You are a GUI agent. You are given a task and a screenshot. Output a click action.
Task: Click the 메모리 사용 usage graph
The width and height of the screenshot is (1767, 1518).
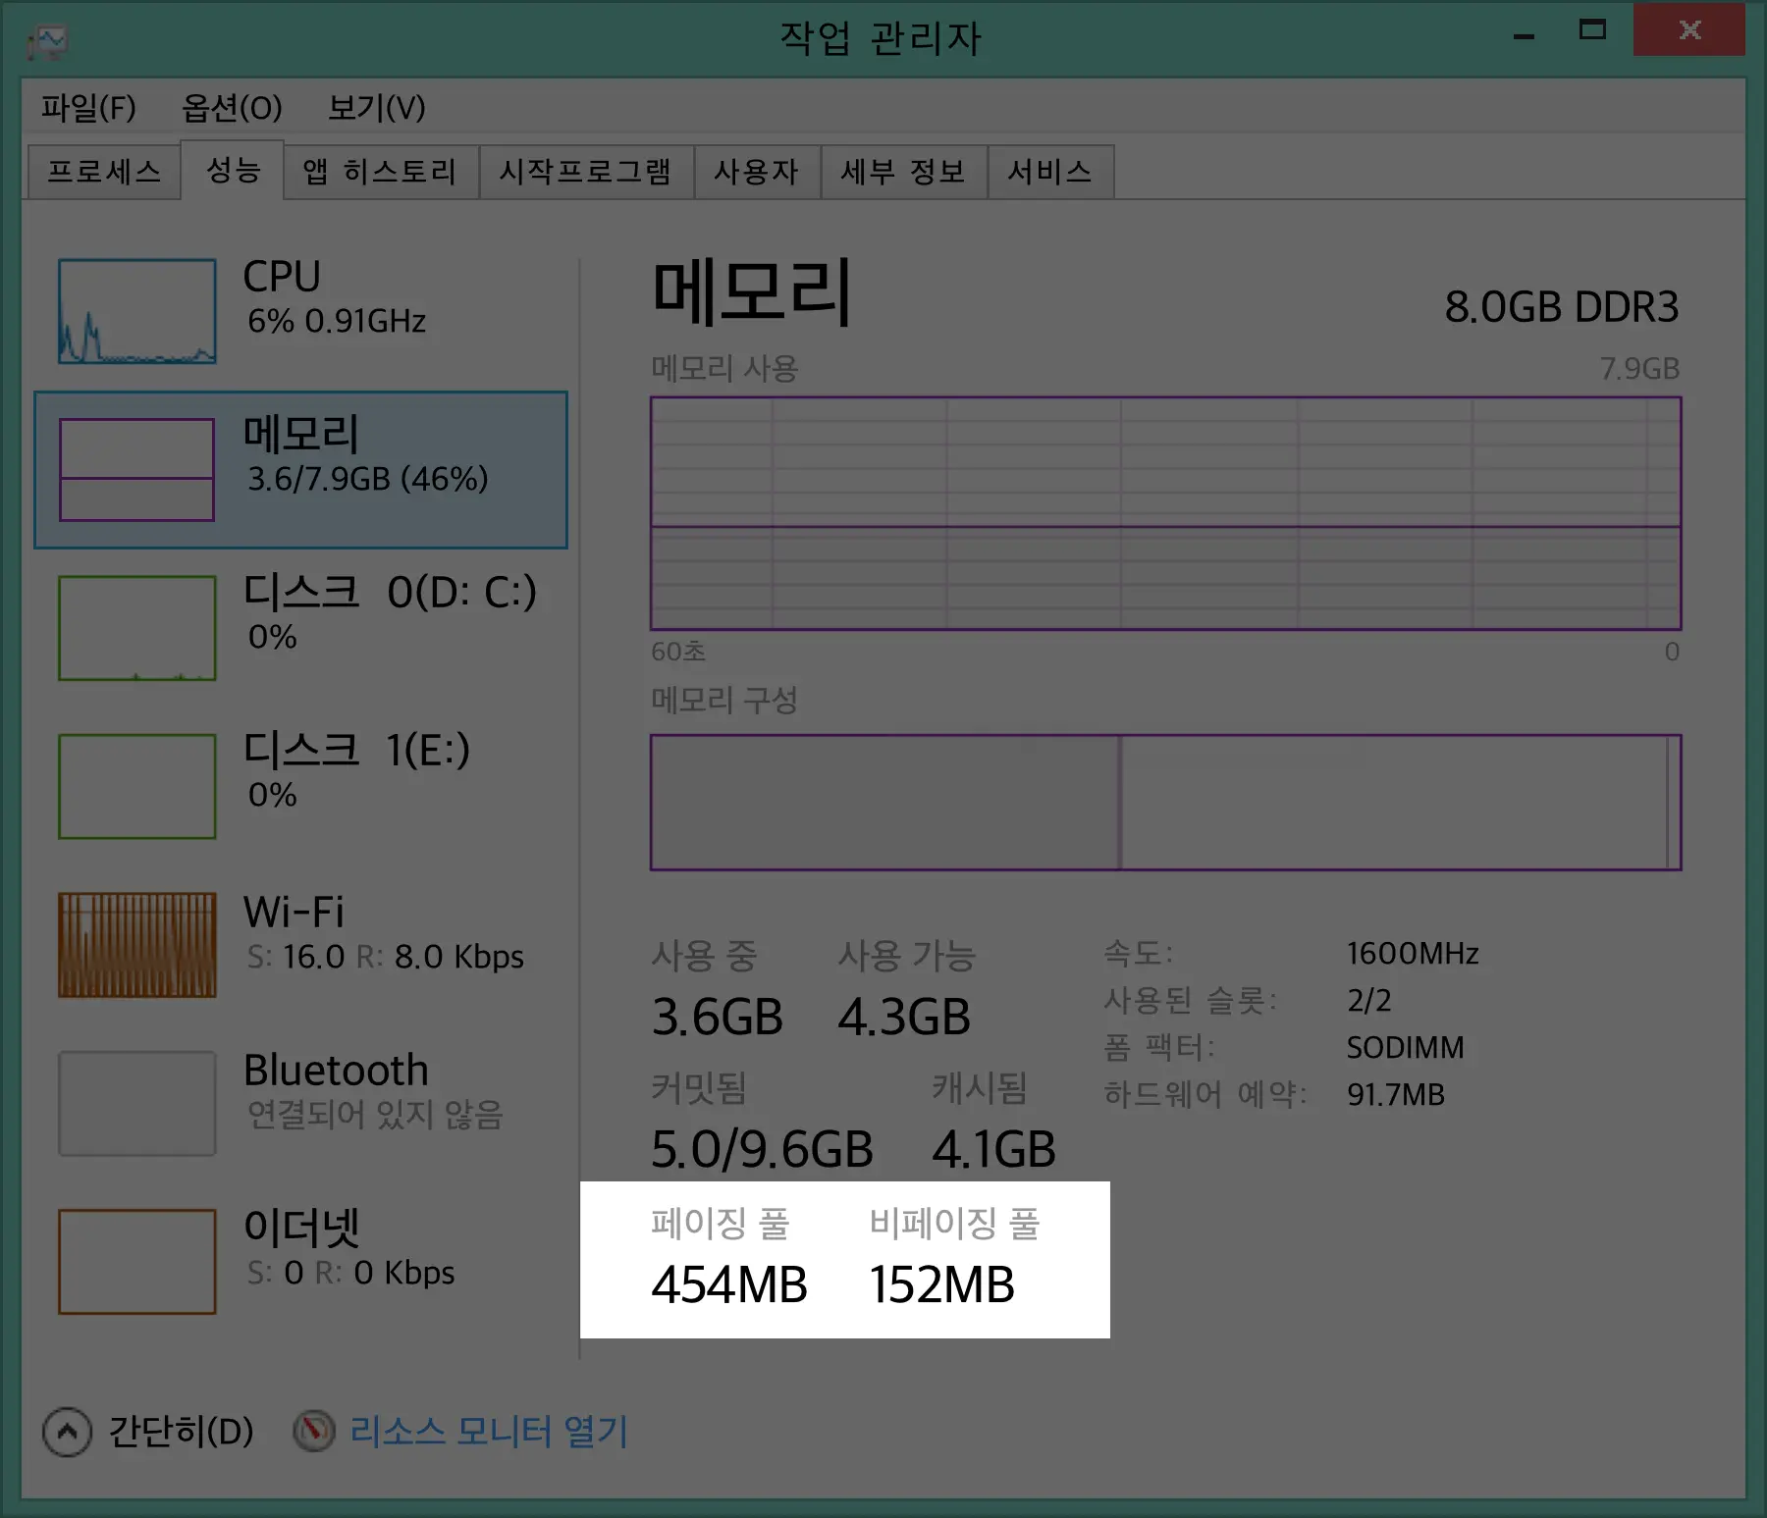click(1165, 513)
